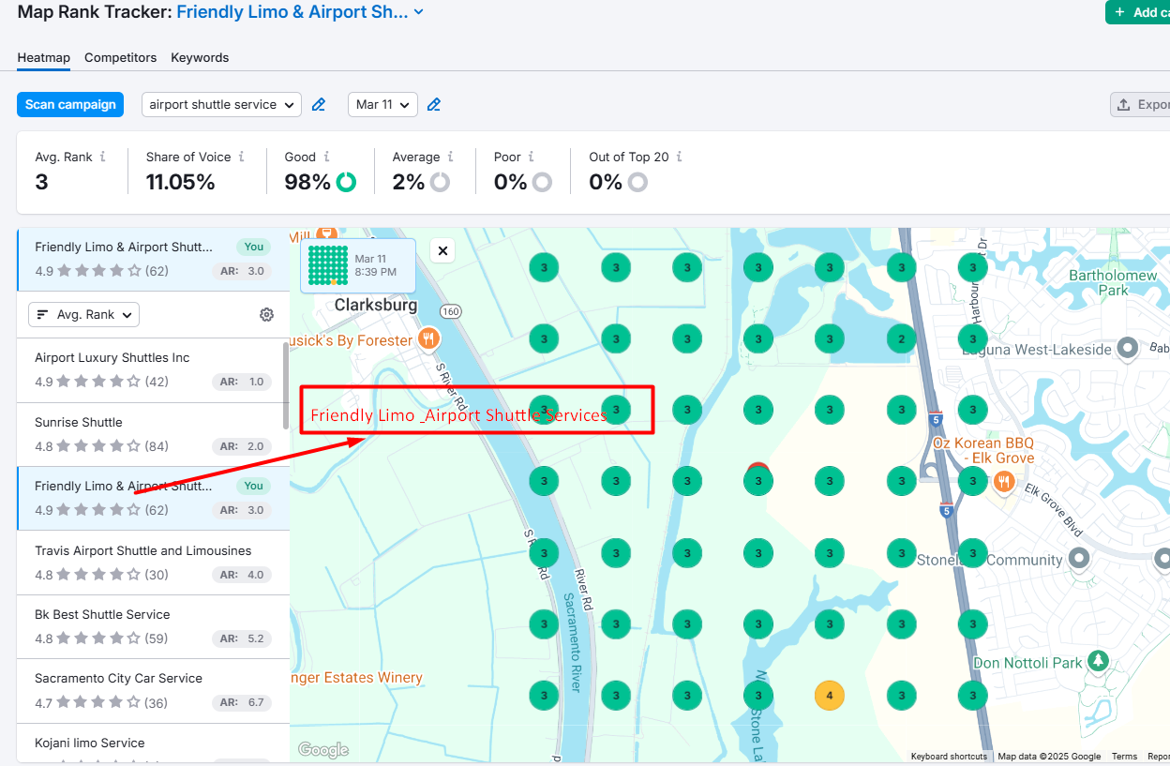Click the edit pencil next to Mar 11

point(434,105)
